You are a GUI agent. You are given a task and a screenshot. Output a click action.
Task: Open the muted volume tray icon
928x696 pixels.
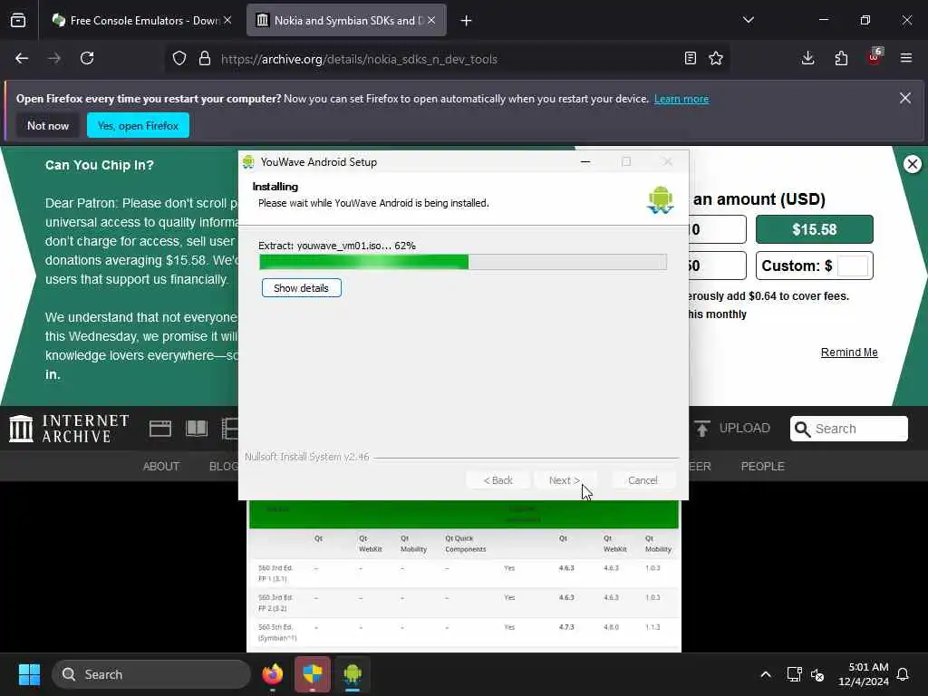[x=817, y=674]
